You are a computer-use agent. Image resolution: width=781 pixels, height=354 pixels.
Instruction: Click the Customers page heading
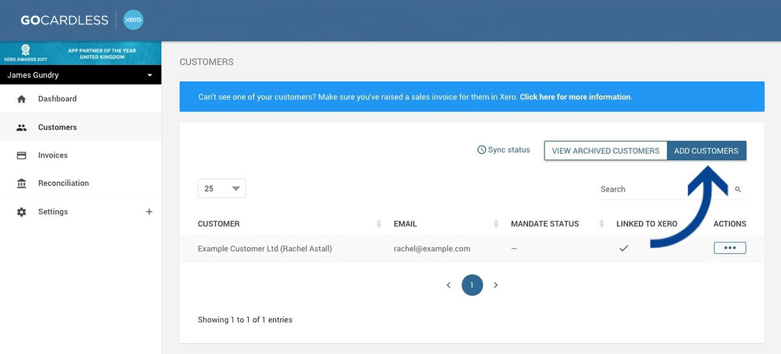coord(206,62)
